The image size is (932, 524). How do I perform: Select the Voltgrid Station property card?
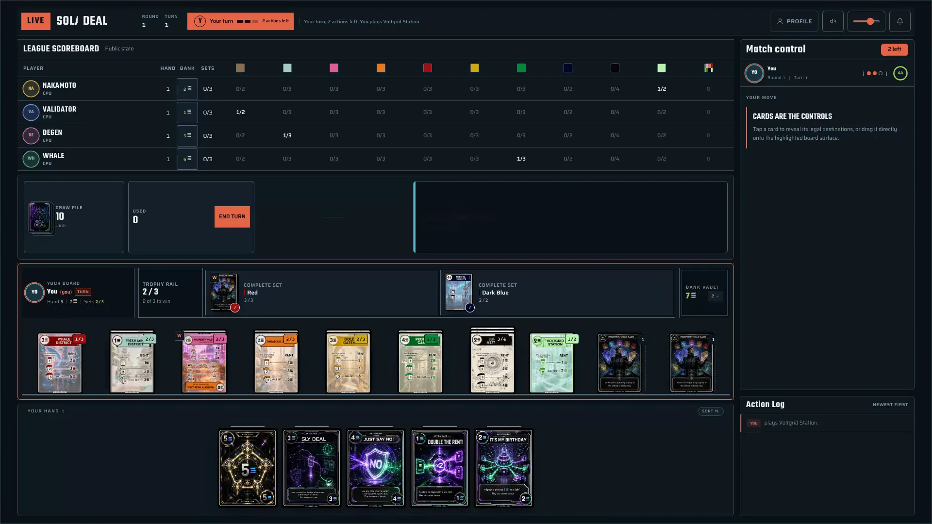tap(551, 363)
